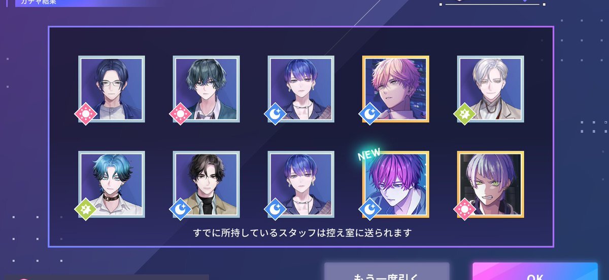The image size is (609, 280).
Task: Click moon badge on top-row blue-haired card
Action: point(275,114)
